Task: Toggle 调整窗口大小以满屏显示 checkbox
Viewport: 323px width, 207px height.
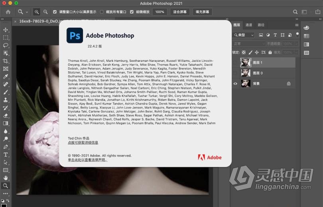Action: point(55,12)
